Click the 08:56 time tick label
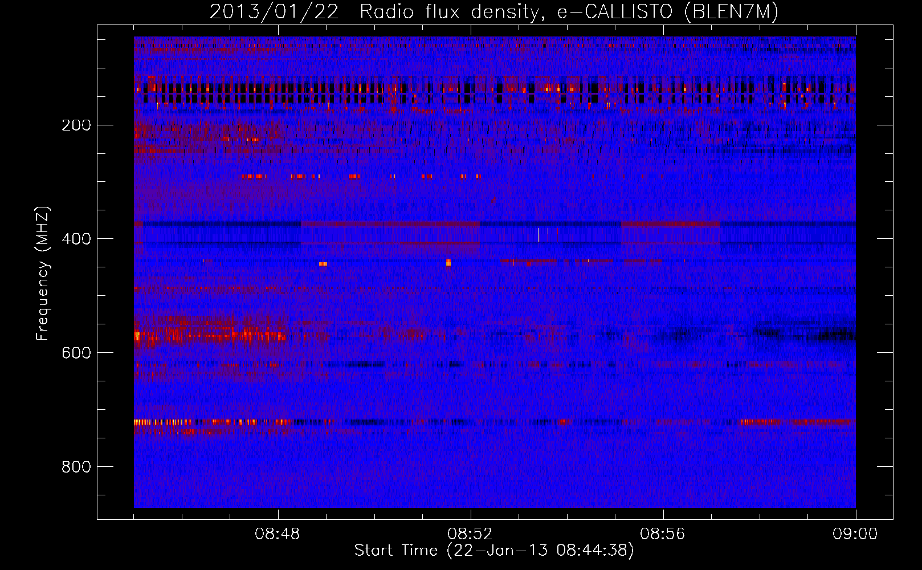The height and width of the screenshot is (570, 922). (x=663, y=534)
